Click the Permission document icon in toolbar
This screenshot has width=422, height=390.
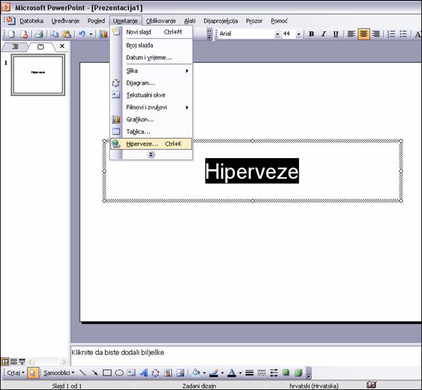pyautogui.click(x=24, y=34)
